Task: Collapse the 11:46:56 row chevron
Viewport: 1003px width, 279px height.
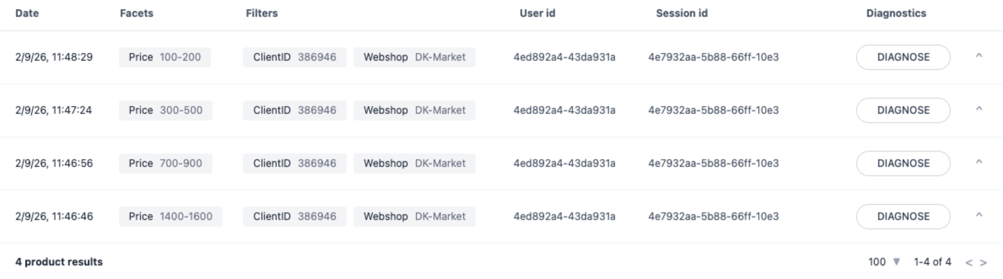Action: click(979, 162)
